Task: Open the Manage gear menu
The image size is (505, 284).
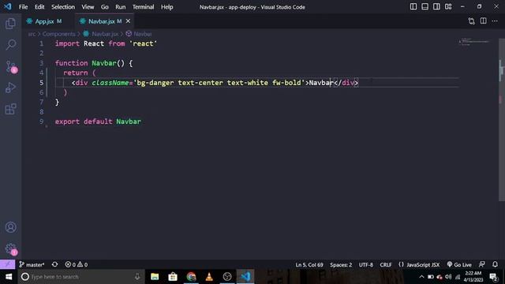Action: tap(11, 249)
